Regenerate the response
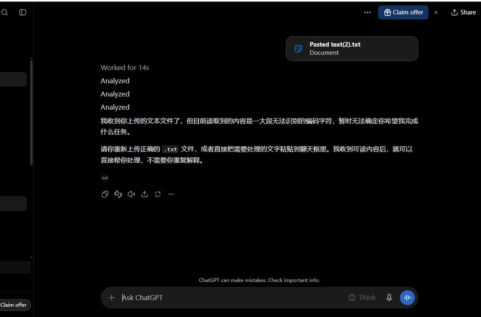The height and width of the screenshot is (317, 481). pyautogui.click(x=158, y=194)
